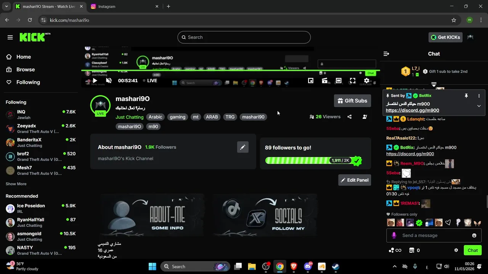Open the chat shop icon

[411, 250]
